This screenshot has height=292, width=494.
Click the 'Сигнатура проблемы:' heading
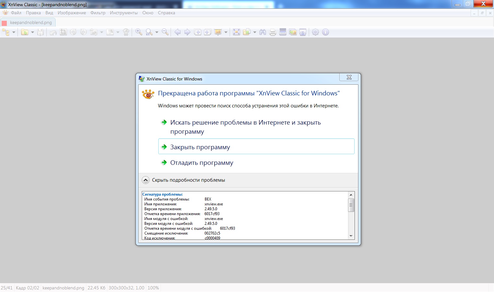click(163, 194)
